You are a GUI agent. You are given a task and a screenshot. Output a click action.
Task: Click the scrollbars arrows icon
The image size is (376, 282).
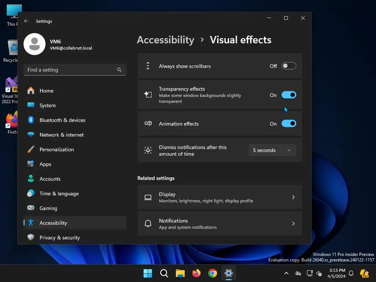tap(148, 66)
